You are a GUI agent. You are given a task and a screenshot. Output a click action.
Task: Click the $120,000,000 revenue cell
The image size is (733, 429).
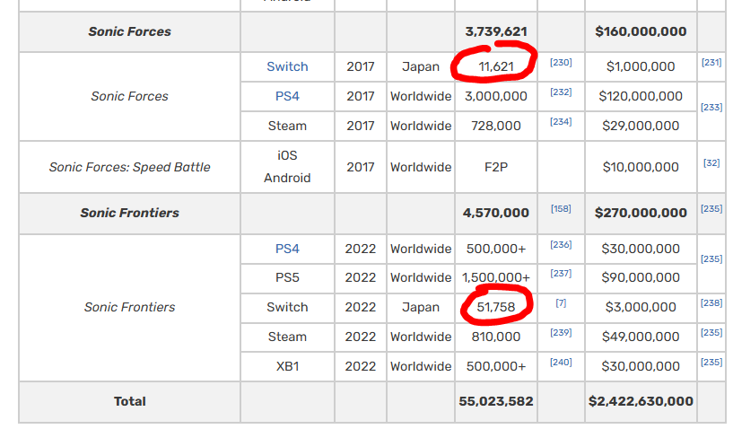(641, 96)
